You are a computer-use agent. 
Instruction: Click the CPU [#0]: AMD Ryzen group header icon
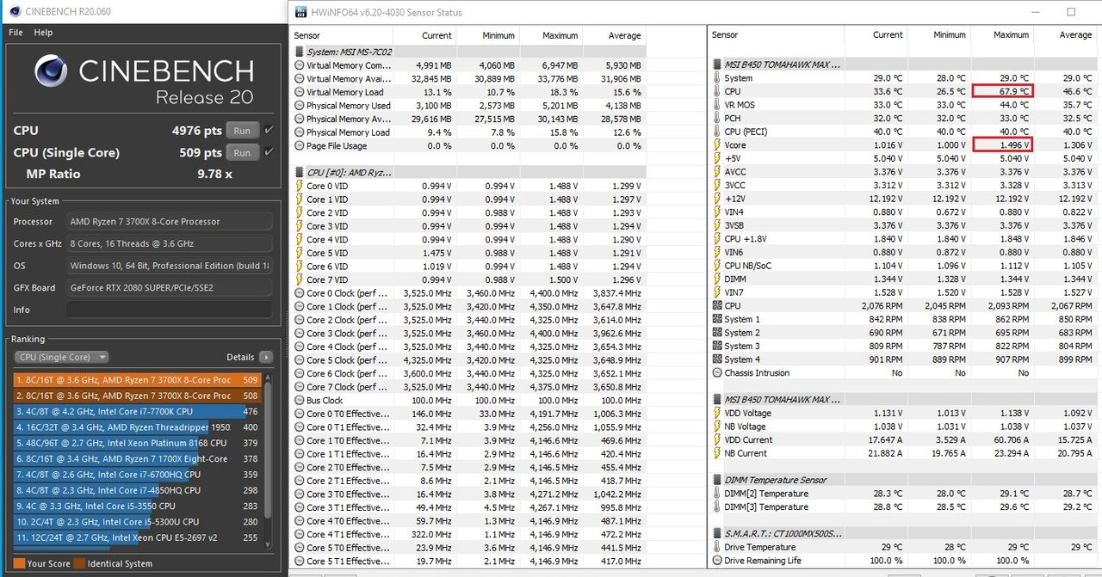coord(299,173)
